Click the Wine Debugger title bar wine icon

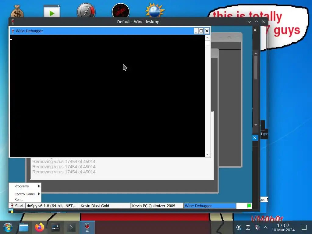coord(13,31)
